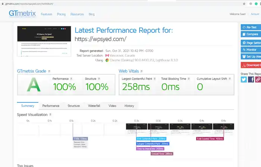This screenshot has width=261, height=167.
Task: Click the Monitor button
Action: 251,50
